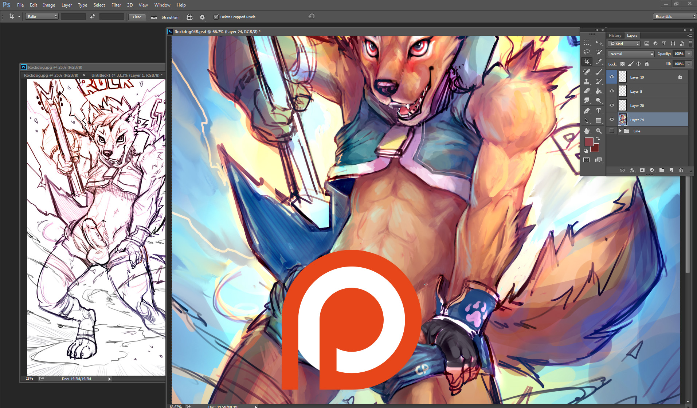Select the Lasso tool
The image size is (697, 408).
click(587, 52)
